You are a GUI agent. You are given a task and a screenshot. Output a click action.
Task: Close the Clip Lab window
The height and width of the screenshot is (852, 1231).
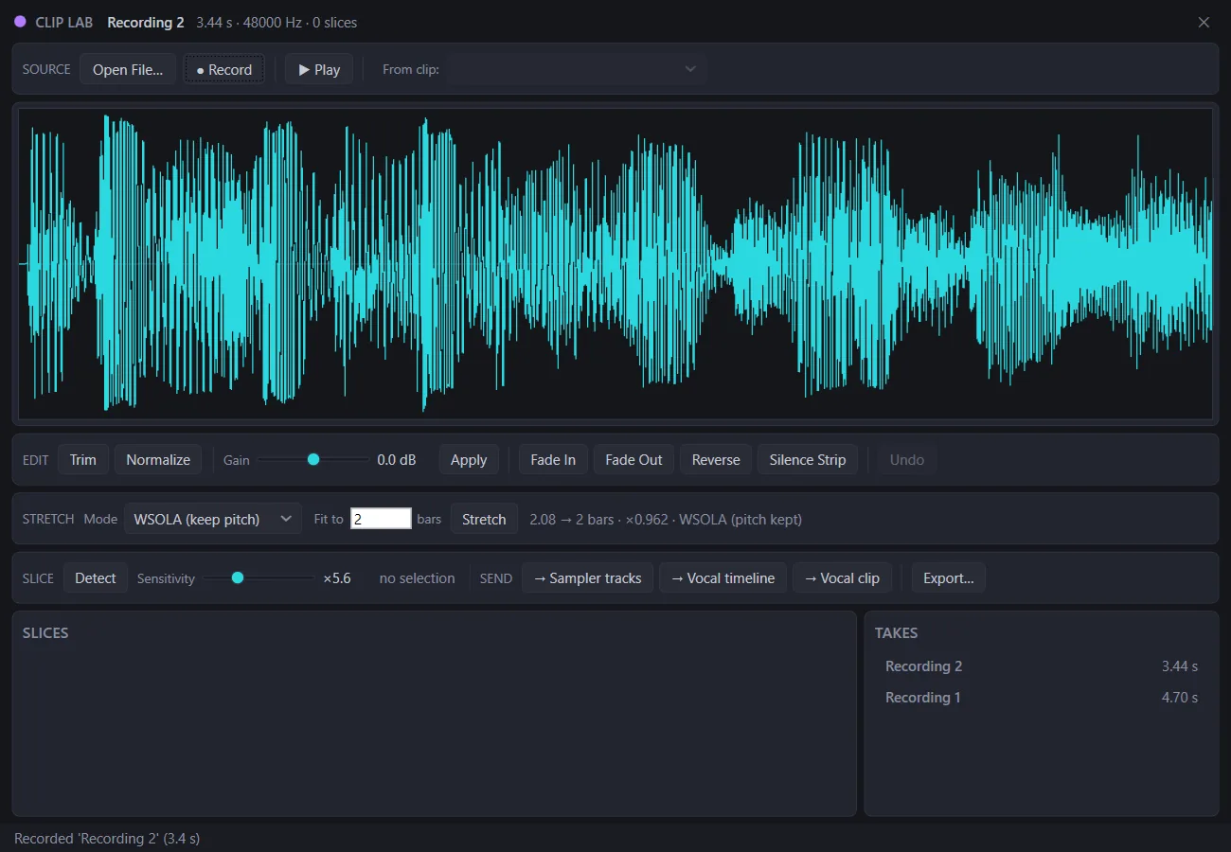[x=1204, y=23]
